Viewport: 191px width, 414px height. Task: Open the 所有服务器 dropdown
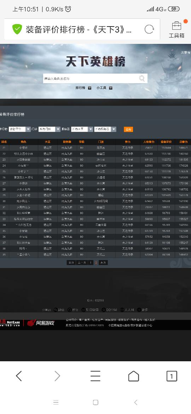click(x=105, y=129)
